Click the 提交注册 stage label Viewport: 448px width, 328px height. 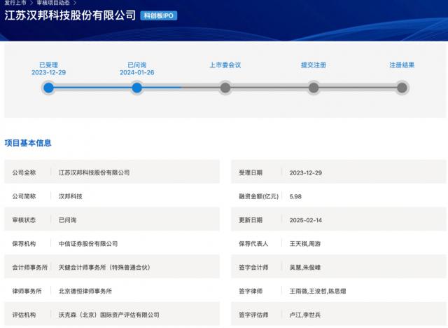pos(314,65)
